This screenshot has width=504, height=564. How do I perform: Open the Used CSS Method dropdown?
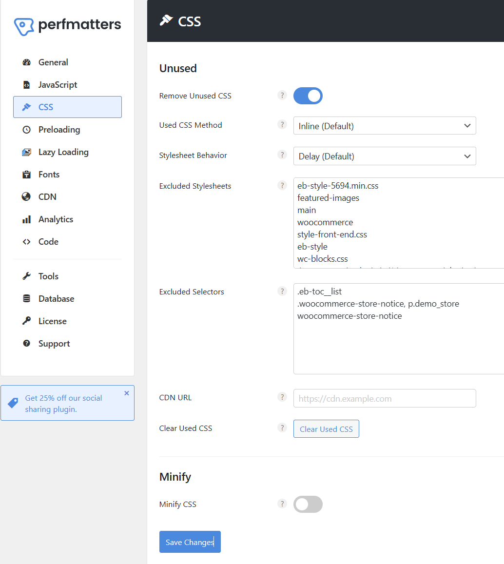click(x=385, y=126)
